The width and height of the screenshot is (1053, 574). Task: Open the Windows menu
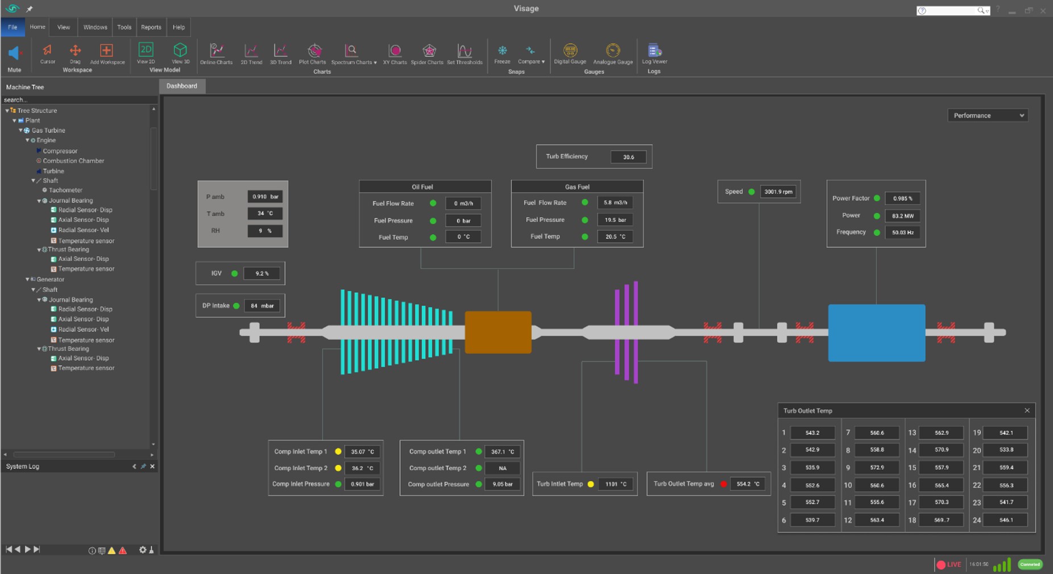click(x=95, y=27)
